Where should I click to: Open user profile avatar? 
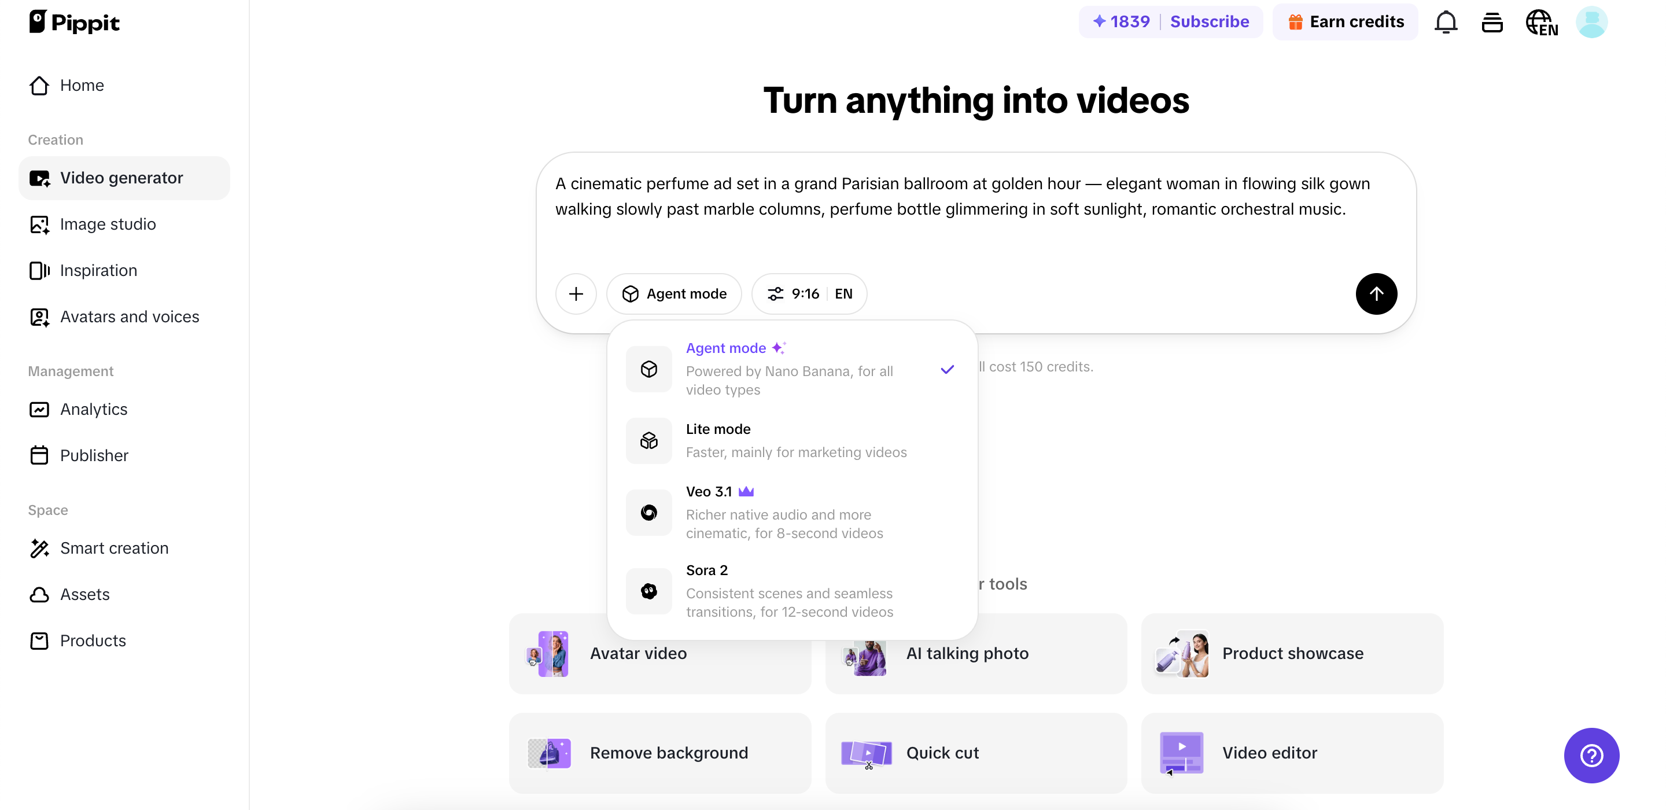[x=1591, y=22]
